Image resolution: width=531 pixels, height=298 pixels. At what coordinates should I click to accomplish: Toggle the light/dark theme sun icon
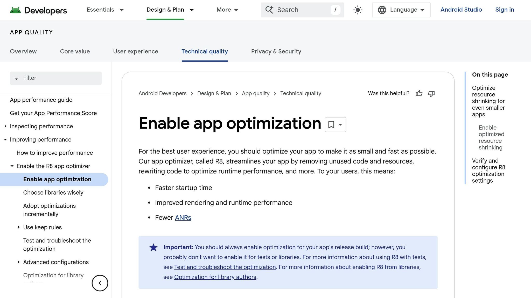pos(358,10)
